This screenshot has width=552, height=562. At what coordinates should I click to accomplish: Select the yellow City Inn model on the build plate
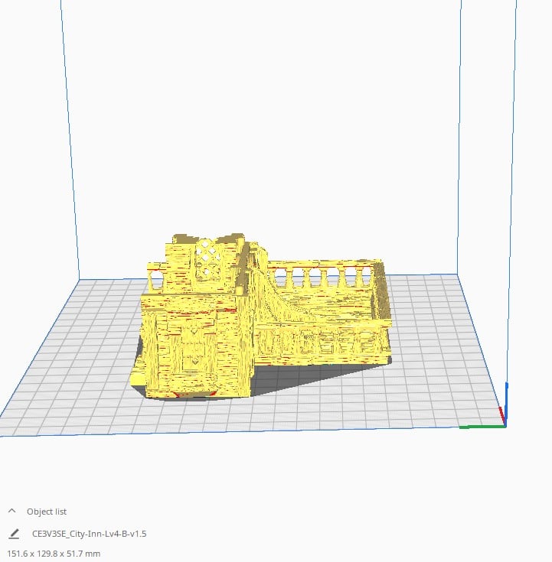261,317
